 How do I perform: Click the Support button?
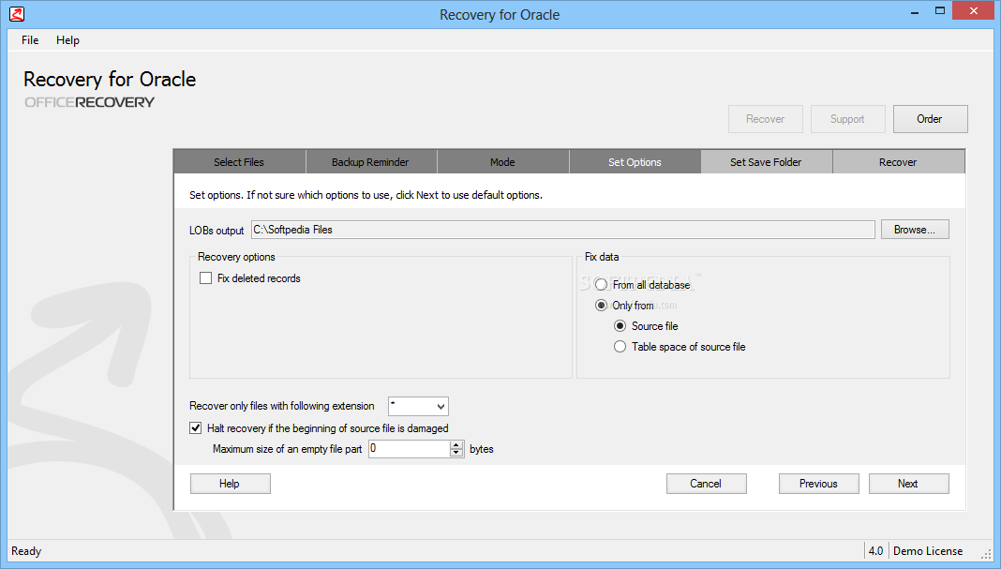coord(848,119)
